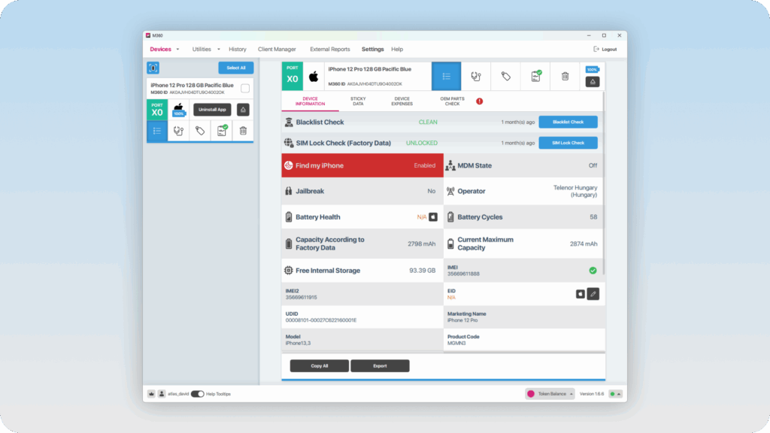Screen dimensions: 770x433
Task: Click the Apple icon in the EID row
Action: tap(581, 294)
